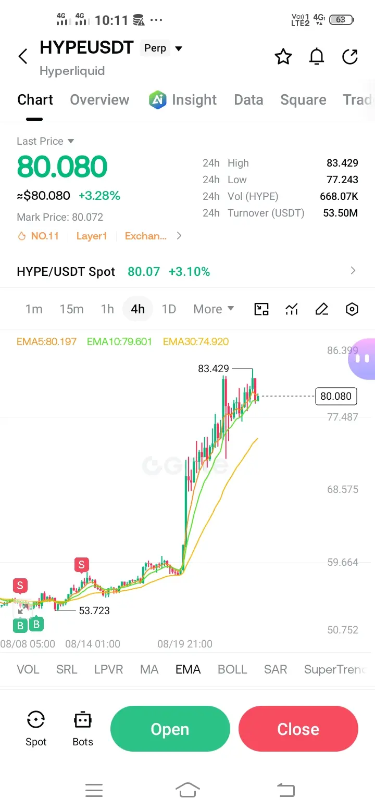Open HYPE/USDT Spot row chevron
Viewport: 375px width, 812px height.
point(353,271)
